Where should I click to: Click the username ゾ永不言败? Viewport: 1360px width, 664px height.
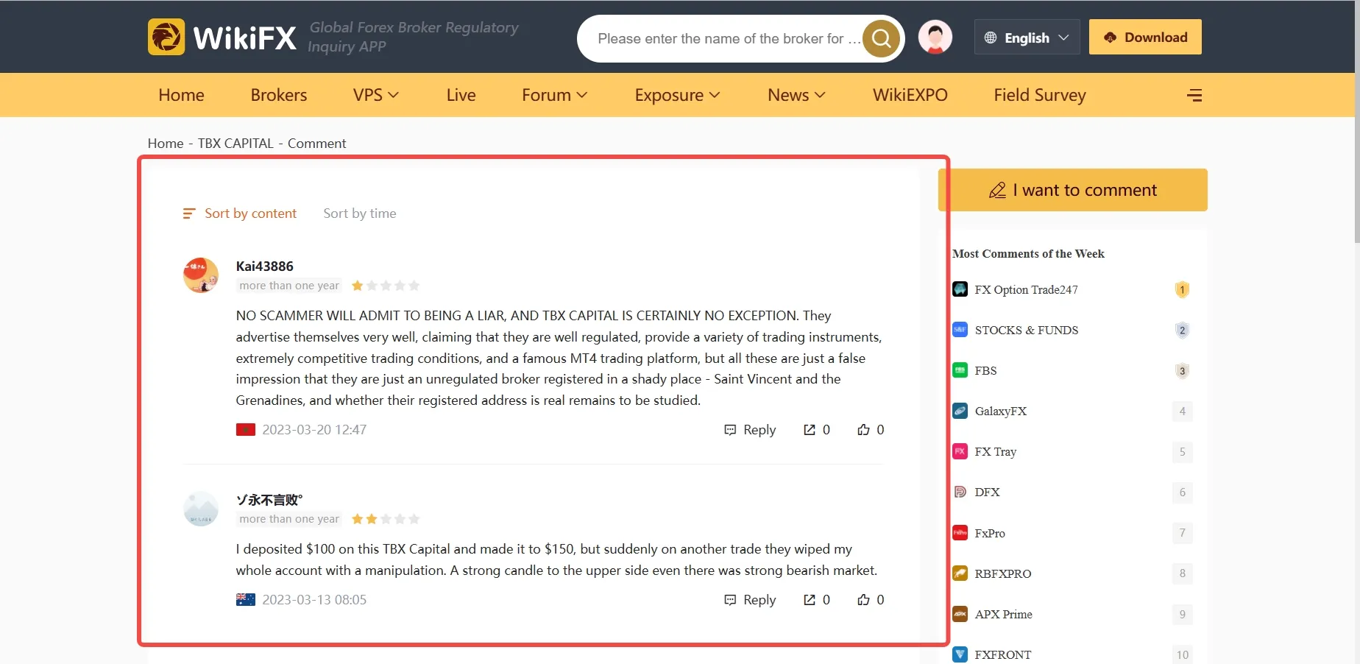[269, 500]
